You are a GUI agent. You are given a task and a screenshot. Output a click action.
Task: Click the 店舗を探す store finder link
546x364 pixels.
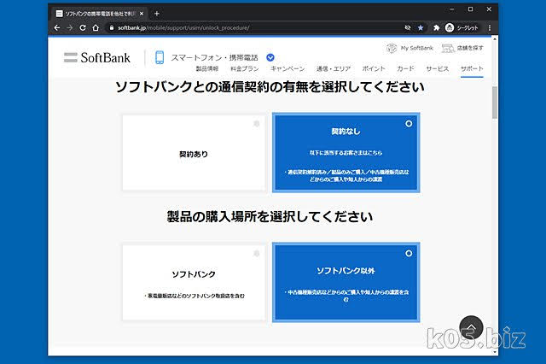tap(462, 48)
